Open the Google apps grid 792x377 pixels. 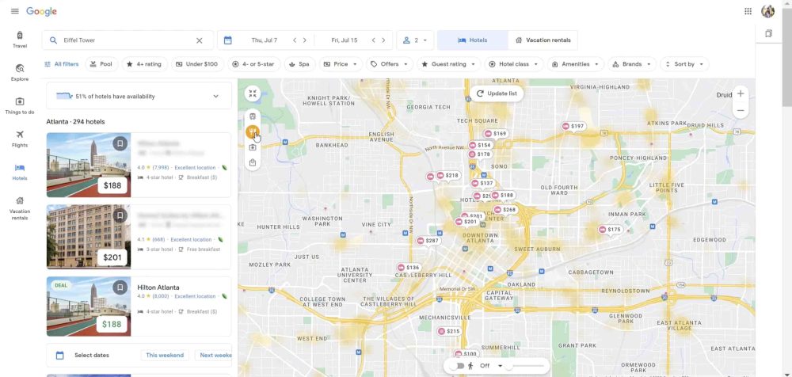[x=748, y=11]
